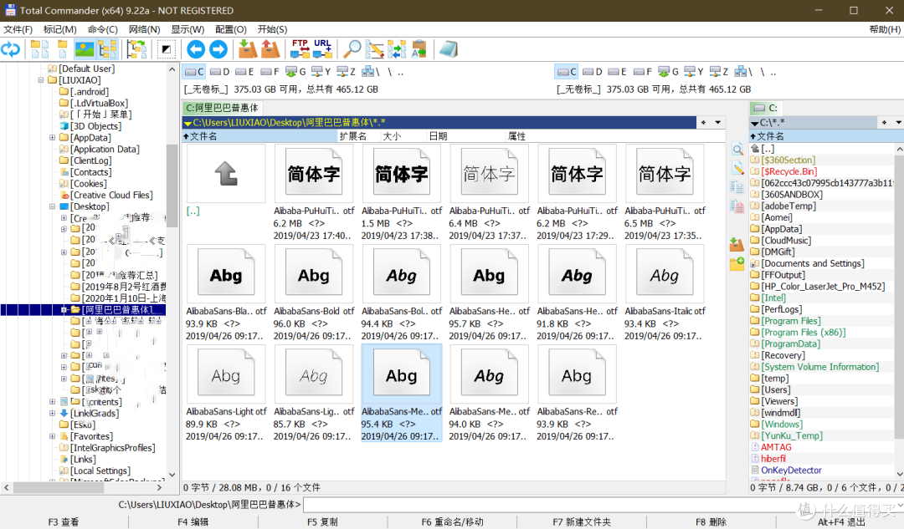Screen dimensions: 904x529
Task: Open the 标记(M) menu
Action: pyautogui.click(x=60, y=29)
